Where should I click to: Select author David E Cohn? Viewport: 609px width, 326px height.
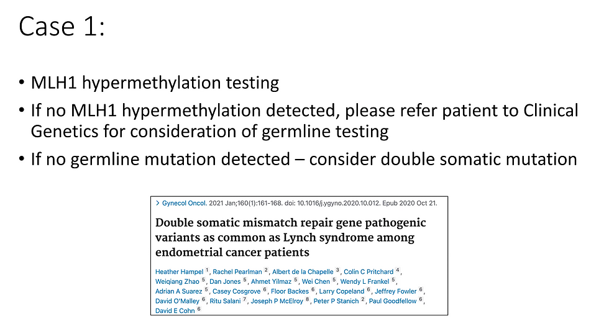[x=175, y=310]
